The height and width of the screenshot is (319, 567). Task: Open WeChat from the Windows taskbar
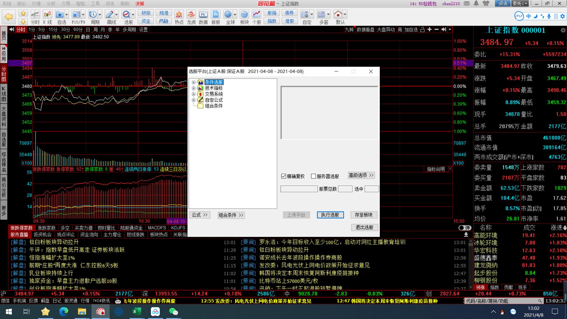[x=174, y=311]
